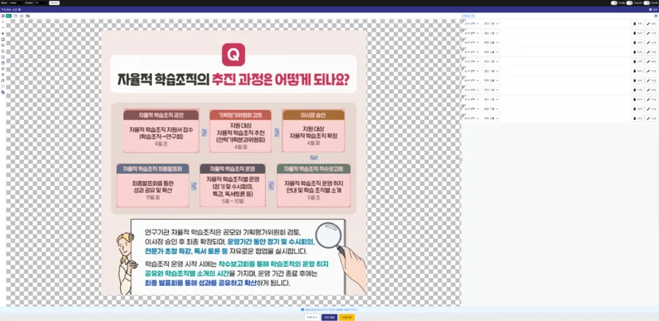Click the yellow button in the bottom bar
The image size is (659, 321).
click(x=347, y=317)
